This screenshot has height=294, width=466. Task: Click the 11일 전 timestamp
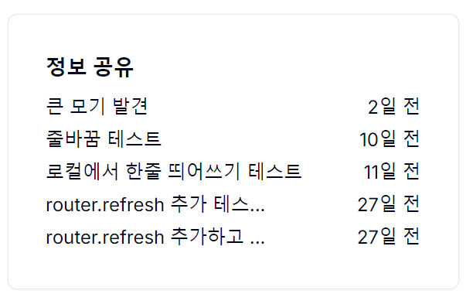coord(391,172)
